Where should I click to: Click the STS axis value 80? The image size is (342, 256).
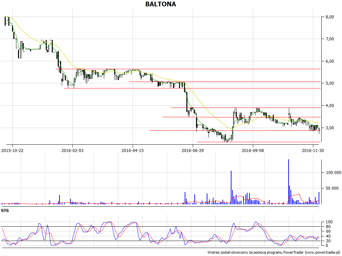click(328, 227)
